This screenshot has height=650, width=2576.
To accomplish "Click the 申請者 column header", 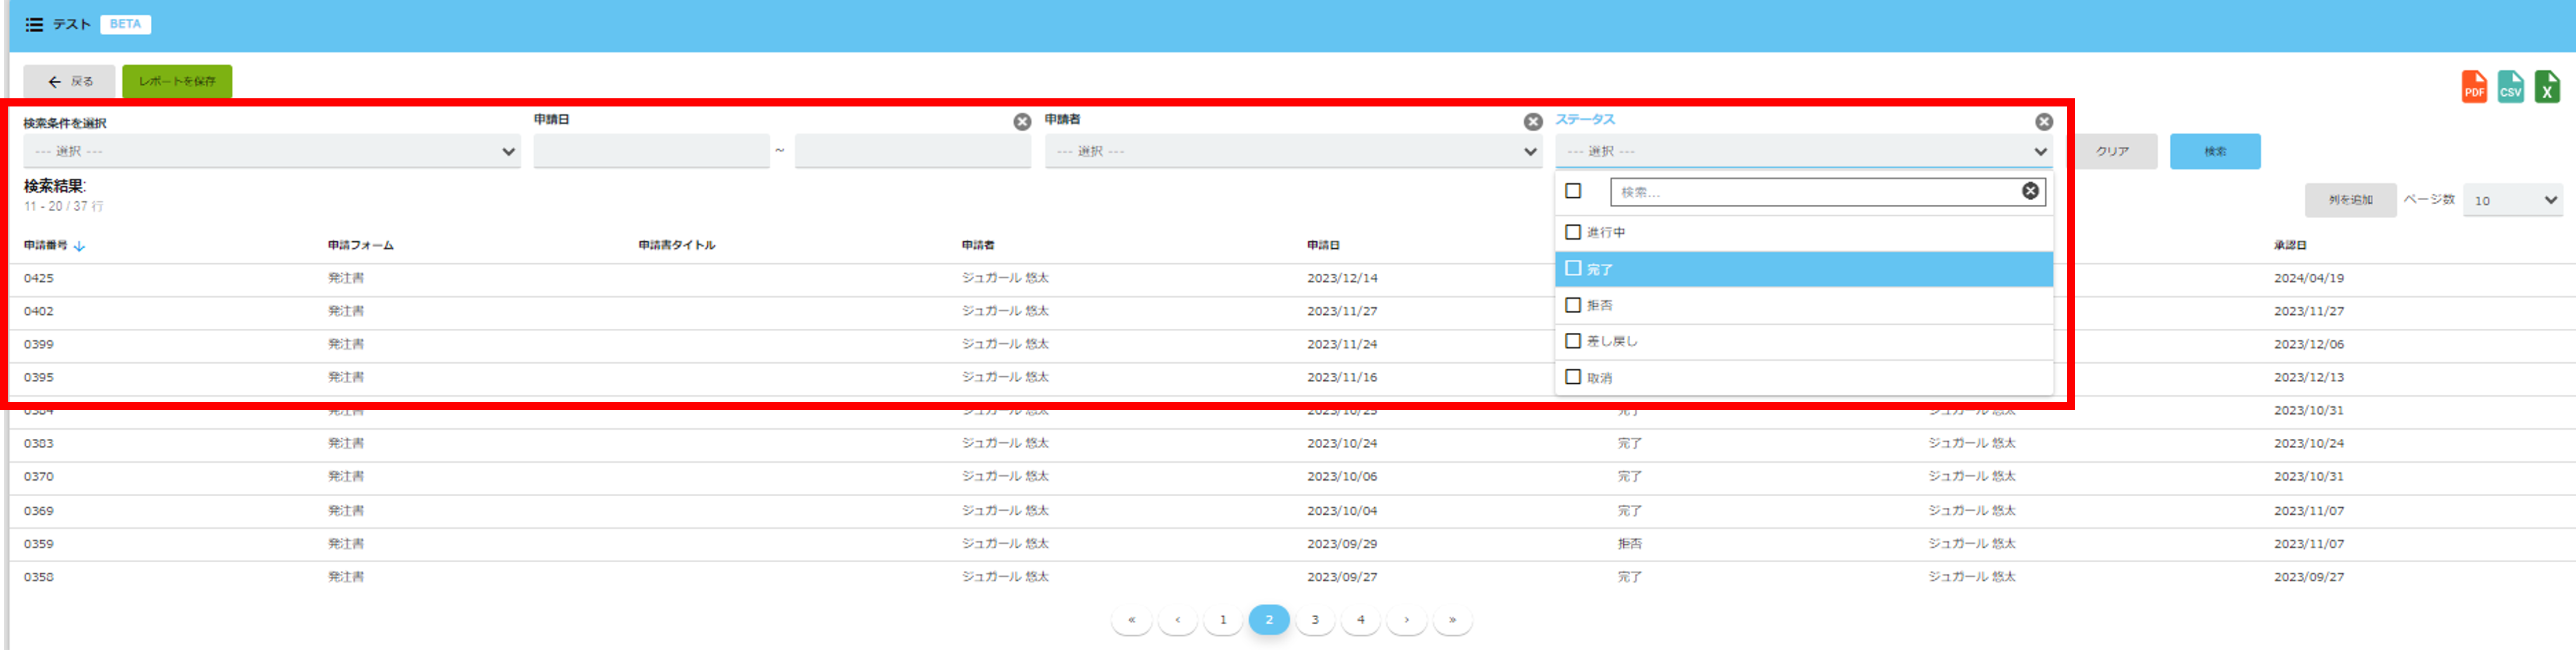I will (x=978, y=245).
